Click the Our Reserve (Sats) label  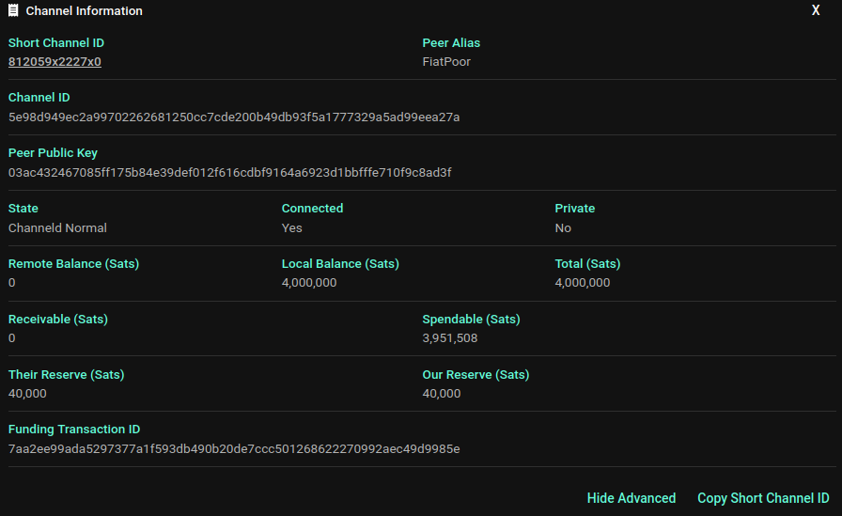pos(476,375)
